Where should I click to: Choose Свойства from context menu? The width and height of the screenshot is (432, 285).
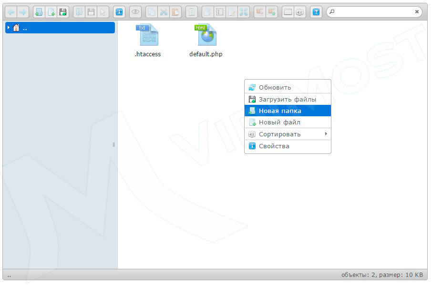288,146
